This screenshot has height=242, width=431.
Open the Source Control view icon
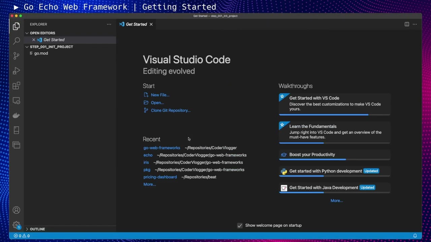(x=16, y=56)
